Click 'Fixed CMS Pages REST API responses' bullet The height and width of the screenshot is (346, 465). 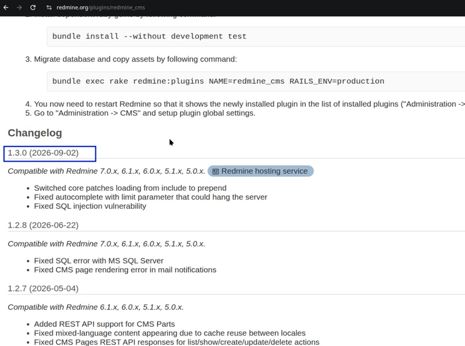(x=177, y=342)
